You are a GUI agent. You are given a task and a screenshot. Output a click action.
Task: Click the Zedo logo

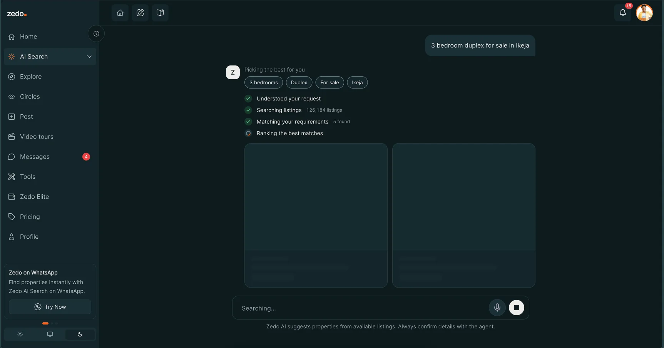(x=17, y=14)
